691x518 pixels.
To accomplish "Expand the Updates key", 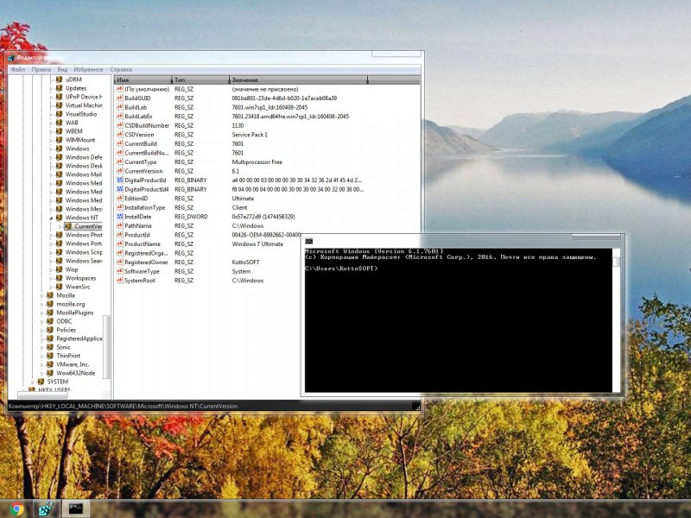I will click(51, 88).
